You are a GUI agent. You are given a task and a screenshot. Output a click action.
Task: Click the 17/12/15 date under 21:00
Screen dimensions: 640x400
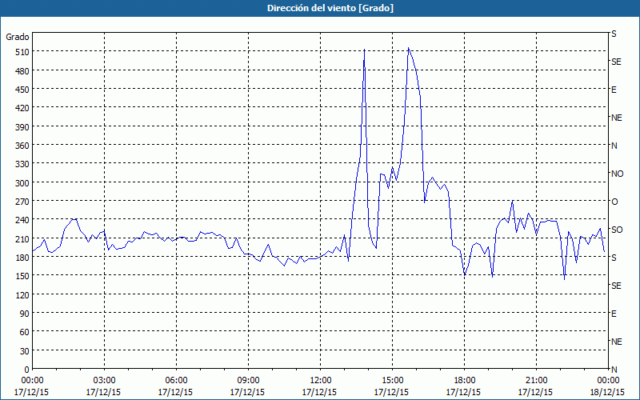[535, 392]
